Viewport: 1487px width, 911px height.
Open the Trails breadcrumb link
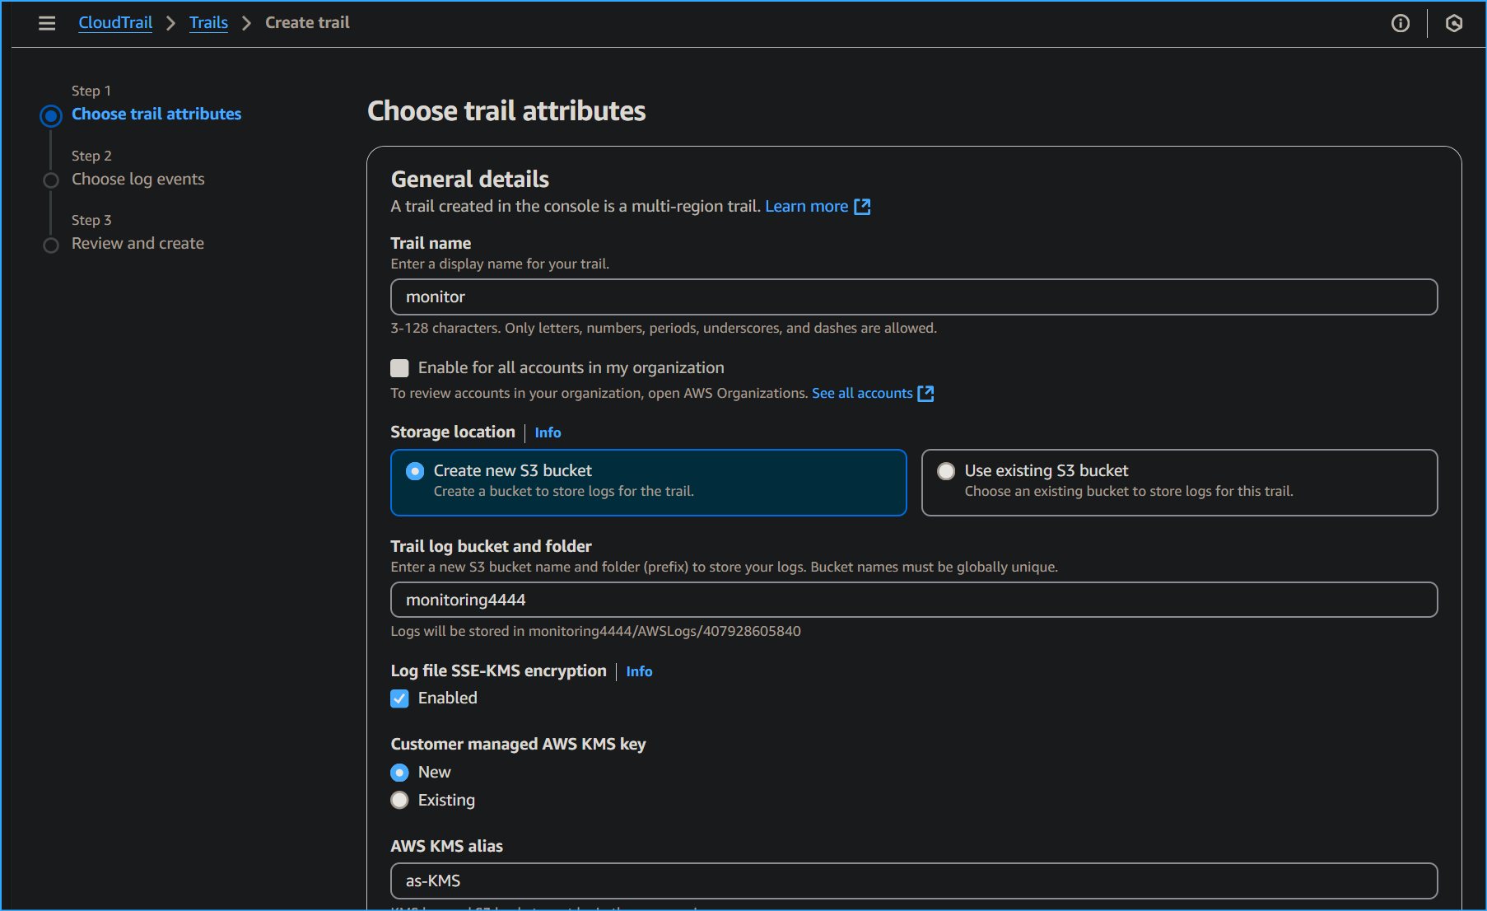click(208, 22)
